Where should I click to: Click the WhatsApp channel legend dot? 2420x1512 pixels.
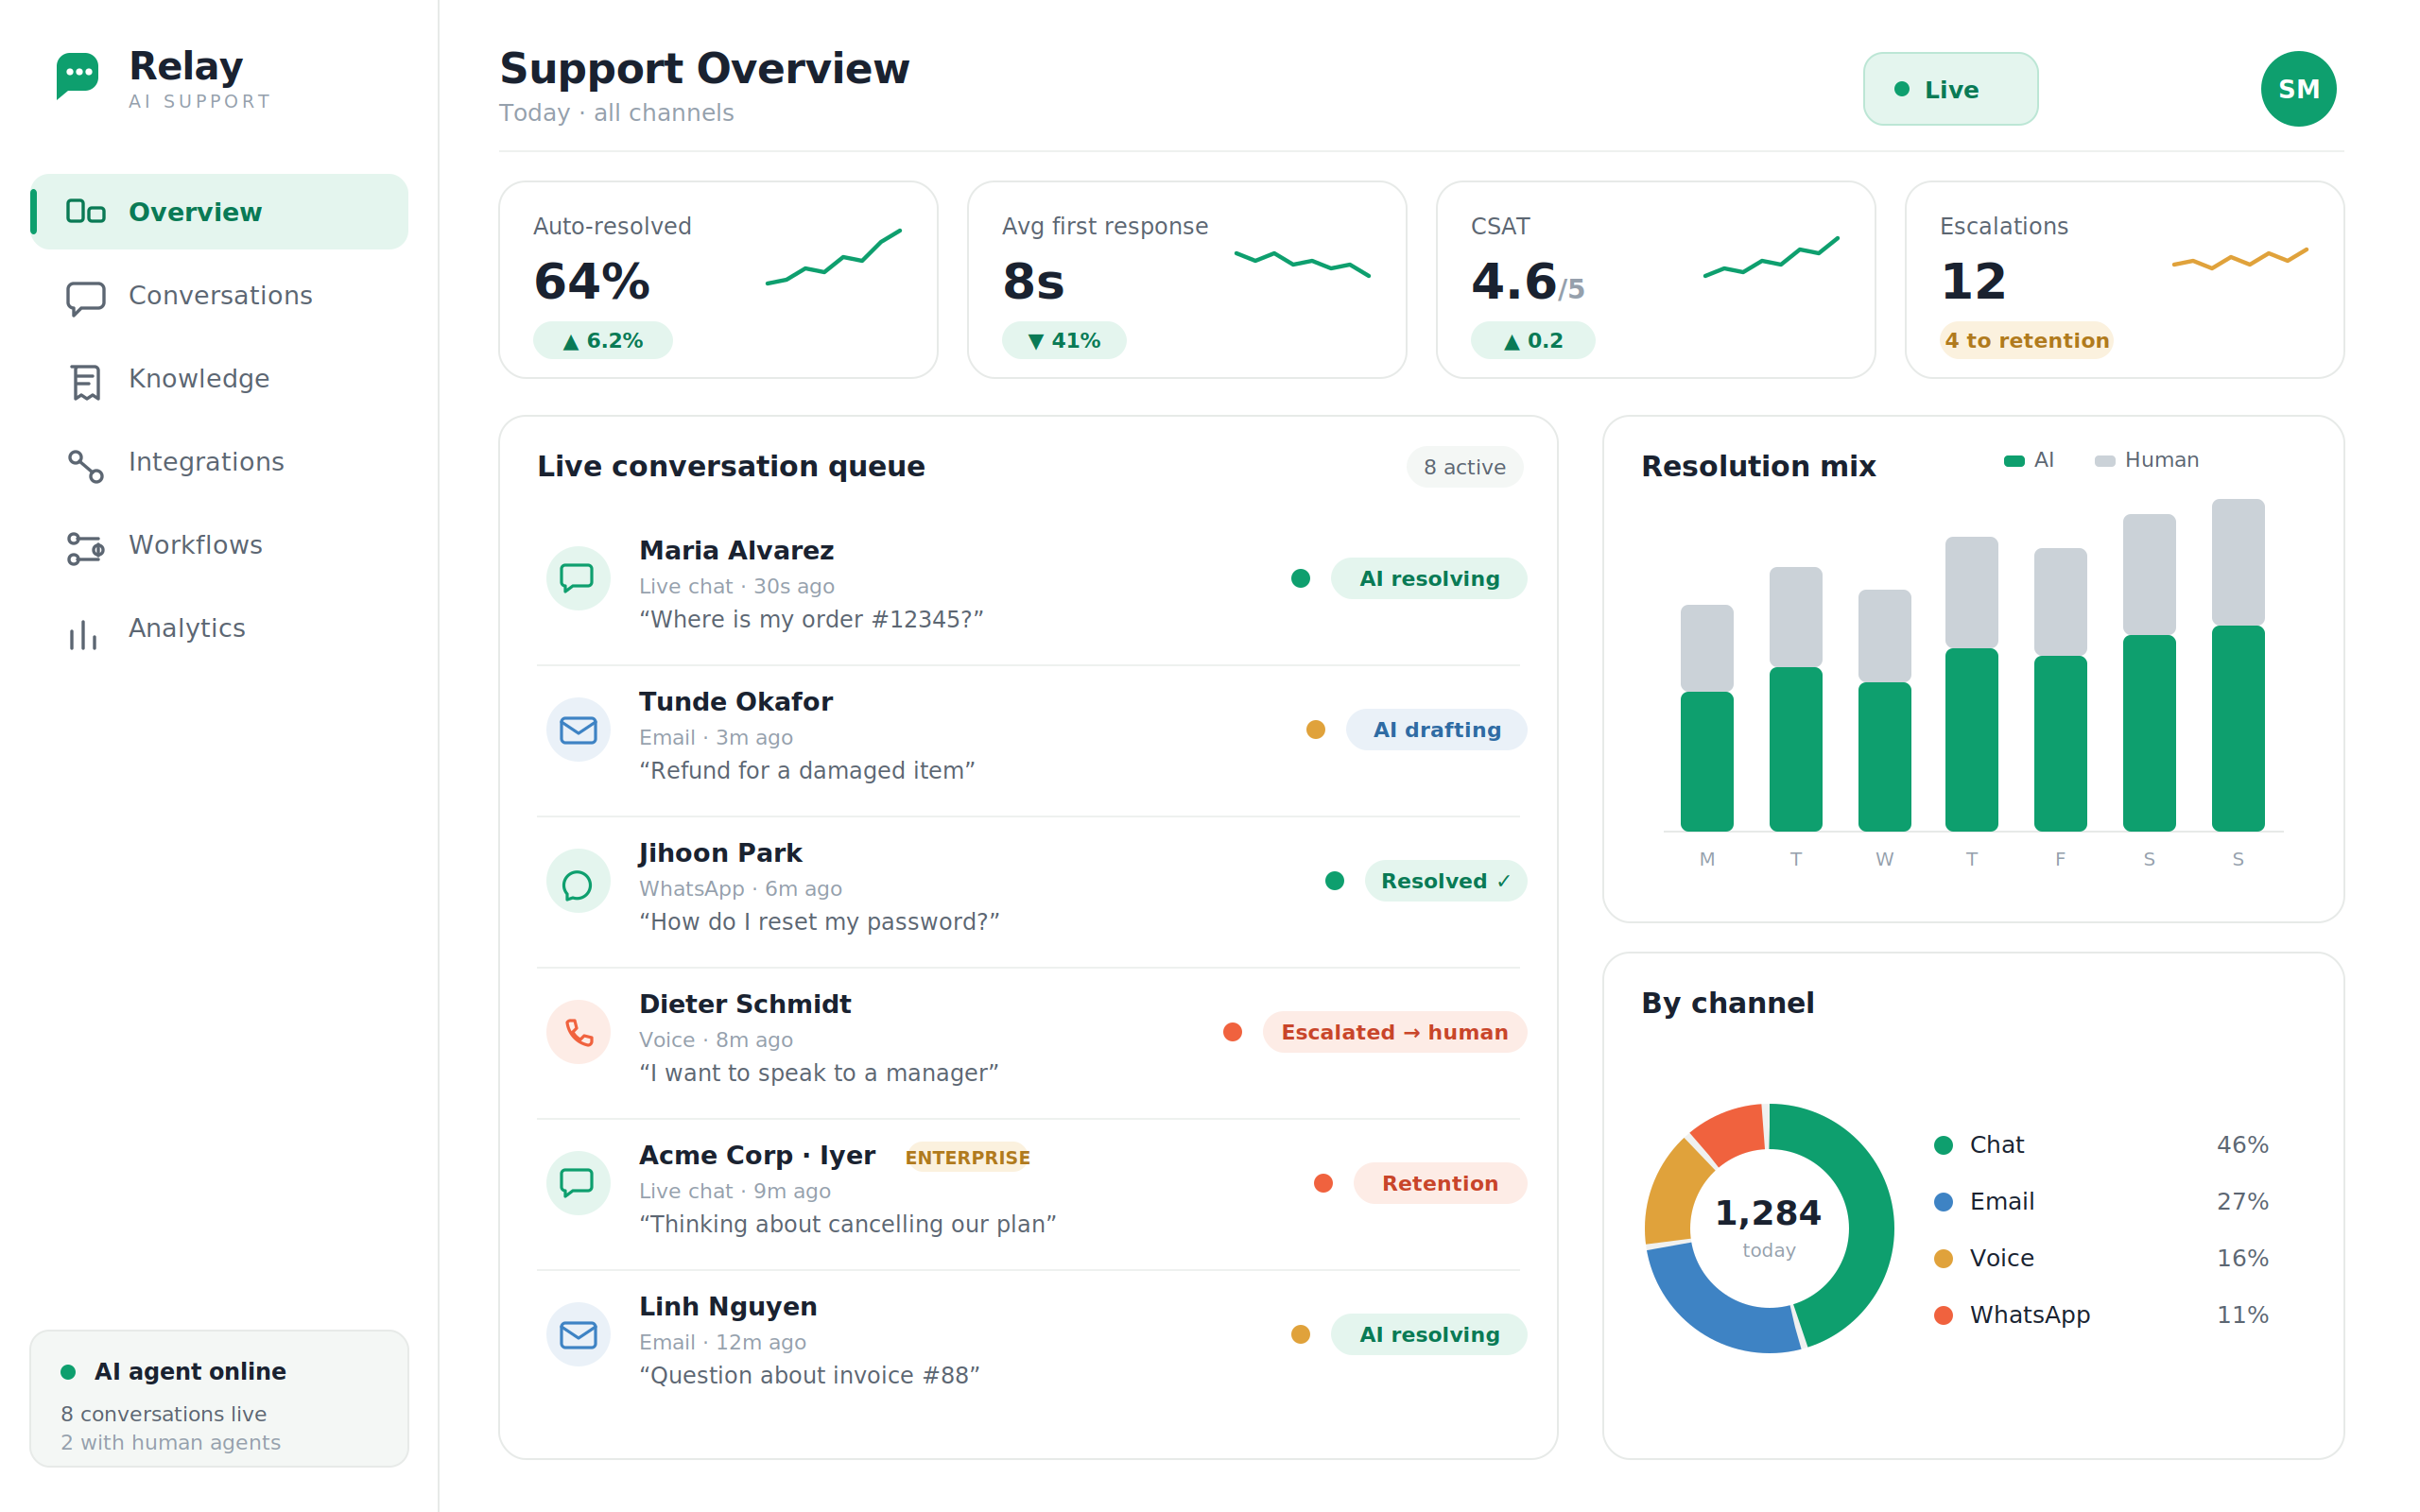click(1943, 1315)
